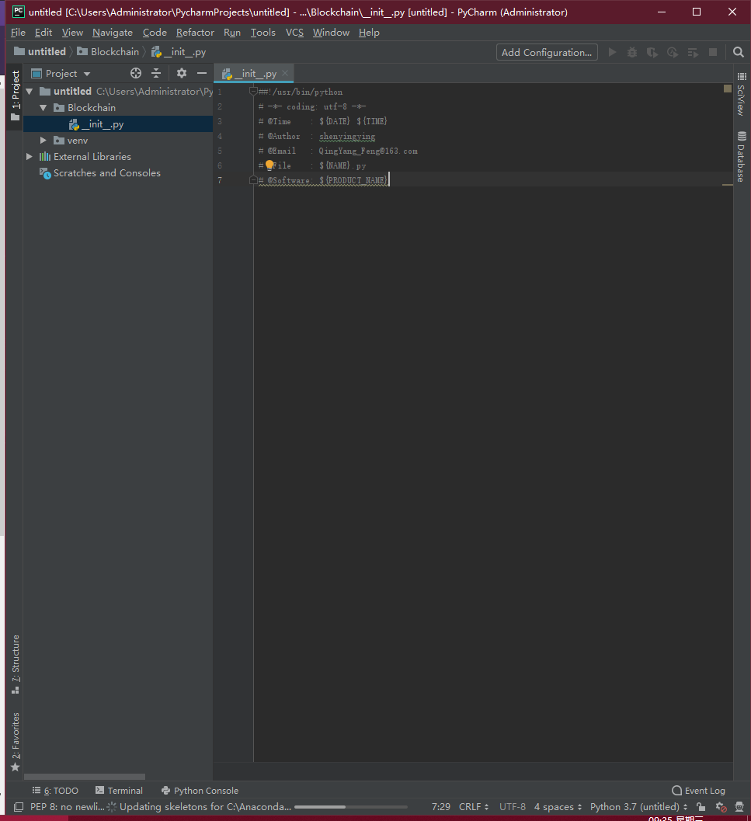The height and width of the screenshot is (821, 751).
Task: Toggle the 1: Project sidebar tab
Action: pyautogui.click(x=16, y=96)
